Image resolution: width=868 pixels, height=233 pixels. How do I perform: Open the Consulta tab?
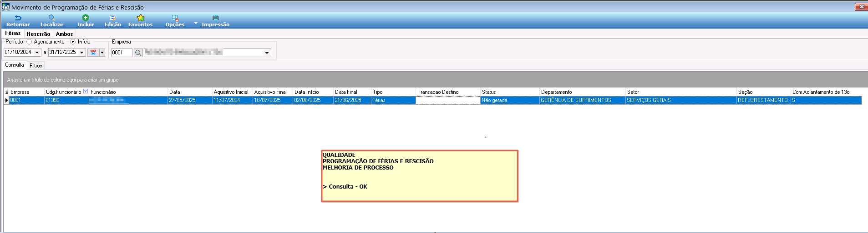coord(15,65)
